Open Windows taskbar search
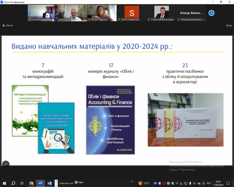The width and height of the screenshot is (234, 187). tap(13, 183)
